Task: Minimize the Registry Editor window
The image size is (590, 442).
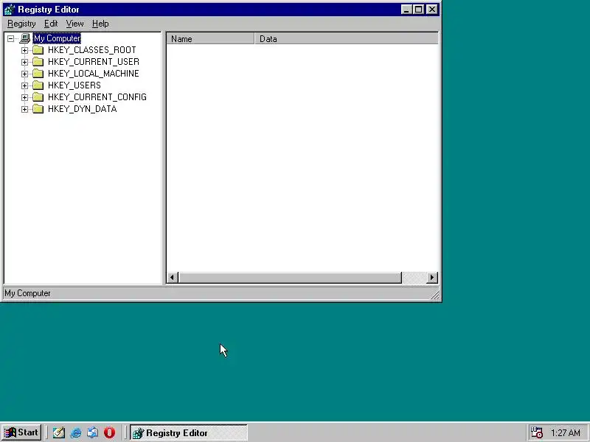Action: coord(406,10)
